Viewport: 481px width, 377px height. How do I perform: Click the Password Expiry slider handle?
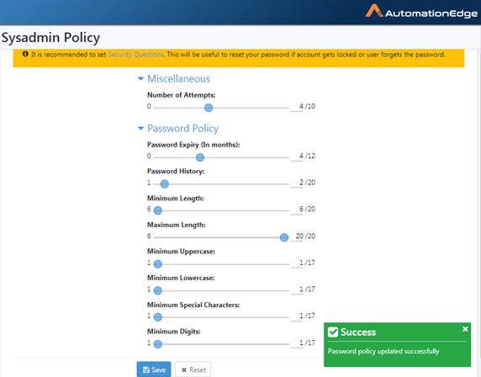[x=200, y=157]
